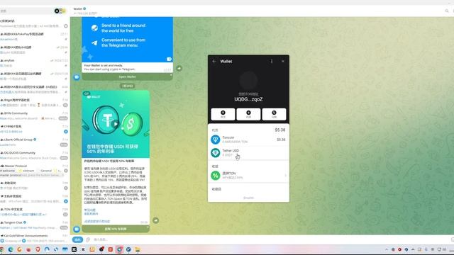
Task: Click the Wallet bot avatar beside Open Wallet
Action: point(77,77)
